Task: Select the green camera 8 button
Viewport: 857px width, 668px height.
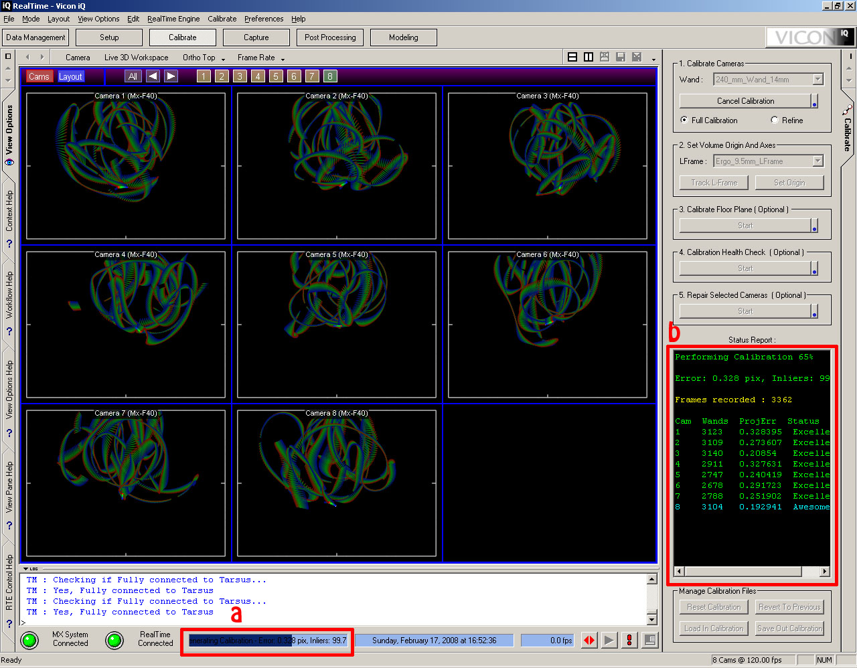Action: [x=330, y=76]
